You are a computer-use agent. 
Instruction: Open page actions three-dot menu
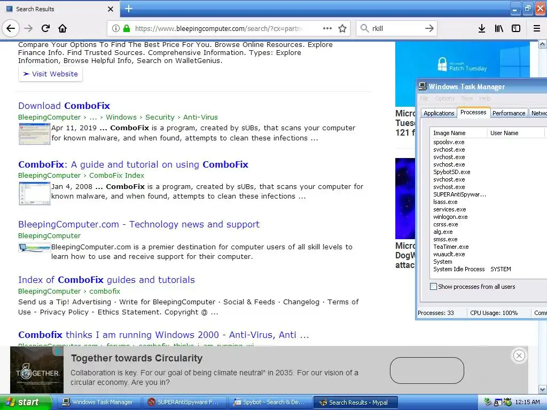(327, 28)
